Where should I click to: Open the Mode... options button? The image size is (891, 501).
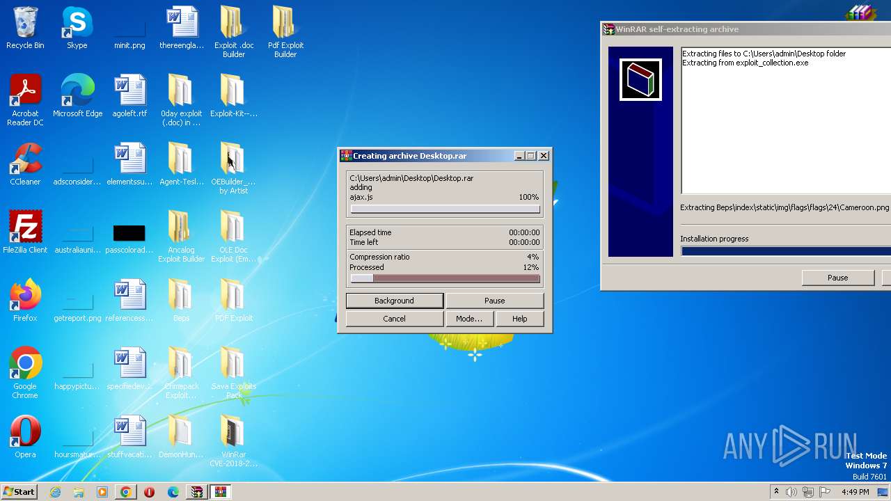tap(468, 319)
